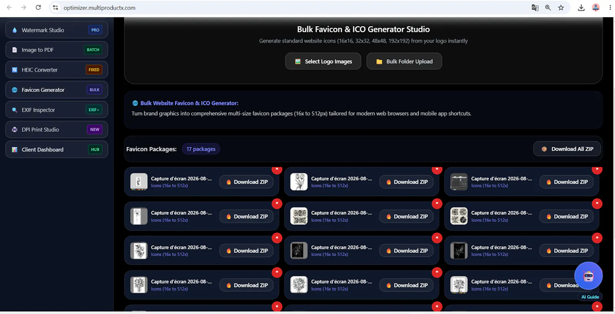Click the NEW badge on DPI Print Studio
Screen dimensions: 615x314
(95, 130)
